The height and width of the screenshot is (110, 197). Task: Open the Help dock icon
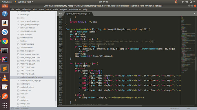coord(5,14)
